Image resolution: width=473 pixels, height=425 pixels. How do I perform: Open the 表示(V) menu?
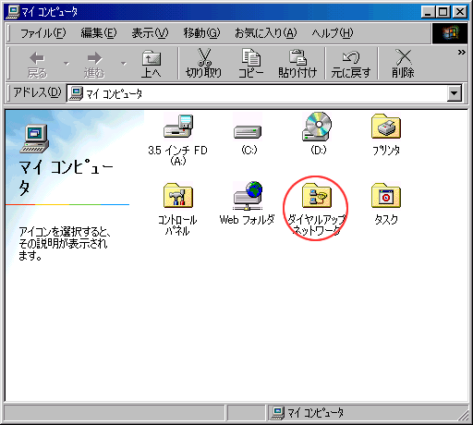pyautogui.click(x=150, y=32)
